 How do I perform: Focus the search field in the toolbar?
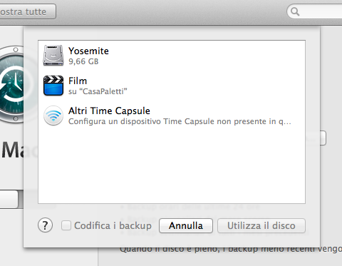click(314, 11)
